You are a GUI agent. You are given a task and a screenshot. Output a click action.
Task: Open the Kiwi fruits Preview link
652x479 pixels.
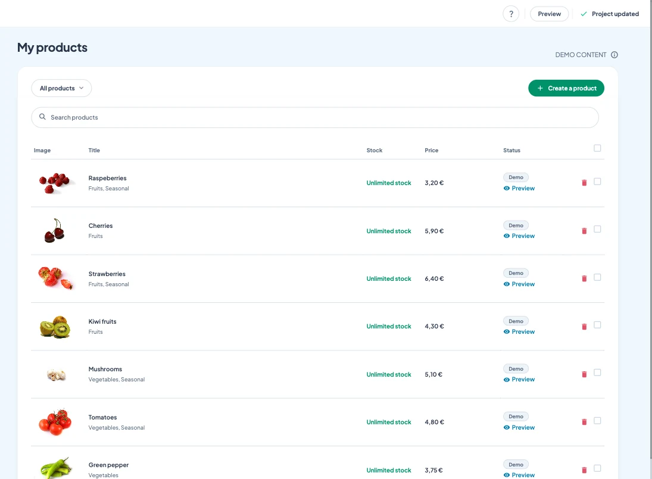click(519, 331)
